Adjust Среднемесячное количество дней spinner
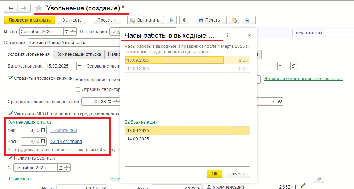 click(x=116, y=102)
